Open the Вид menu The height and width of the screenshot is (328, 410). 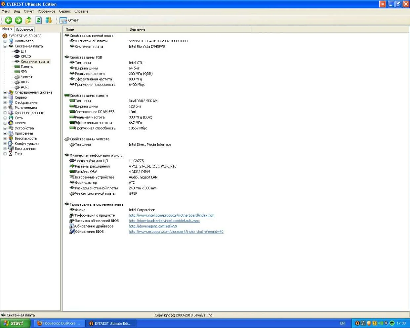coord(17,11)
